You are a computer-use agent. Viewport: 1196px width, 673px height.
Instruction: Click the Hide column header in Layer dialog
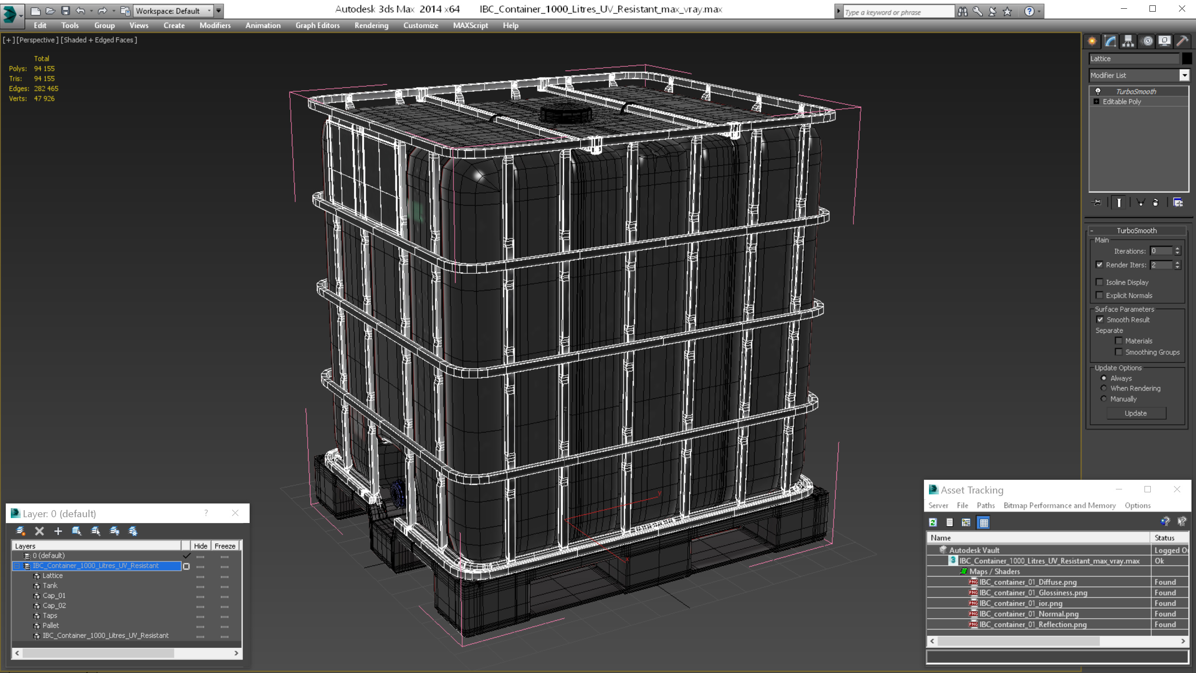201,546
